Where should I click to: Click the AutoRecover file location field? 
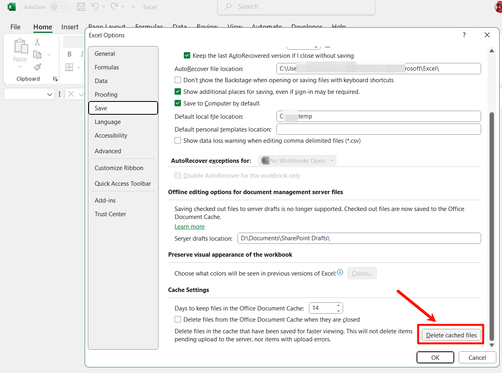(x=379, y=69)
